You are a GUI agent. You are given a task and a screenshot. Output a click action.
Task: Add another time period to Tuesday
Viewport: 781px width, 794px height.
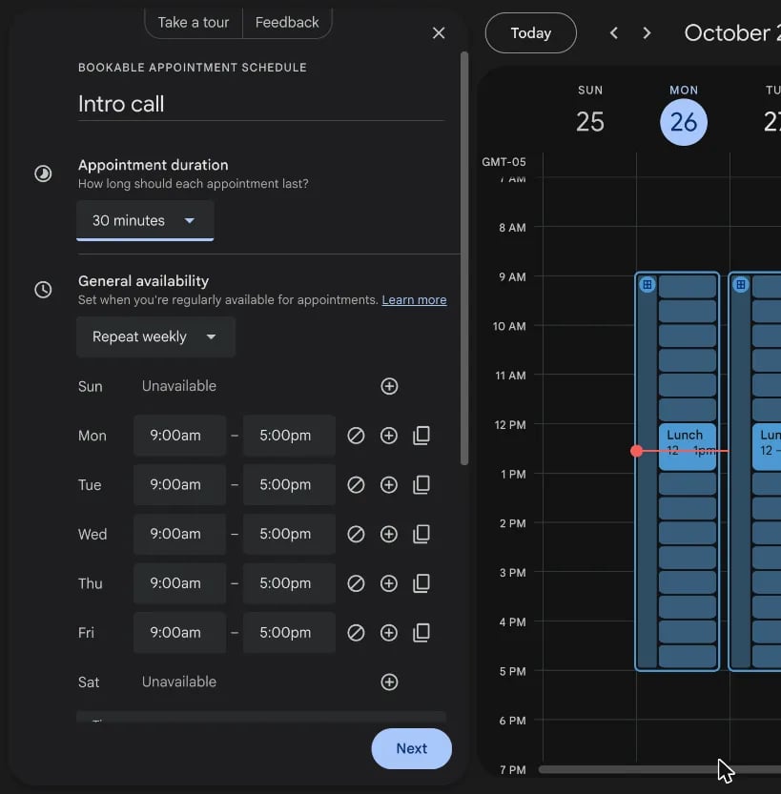[388, 484]
